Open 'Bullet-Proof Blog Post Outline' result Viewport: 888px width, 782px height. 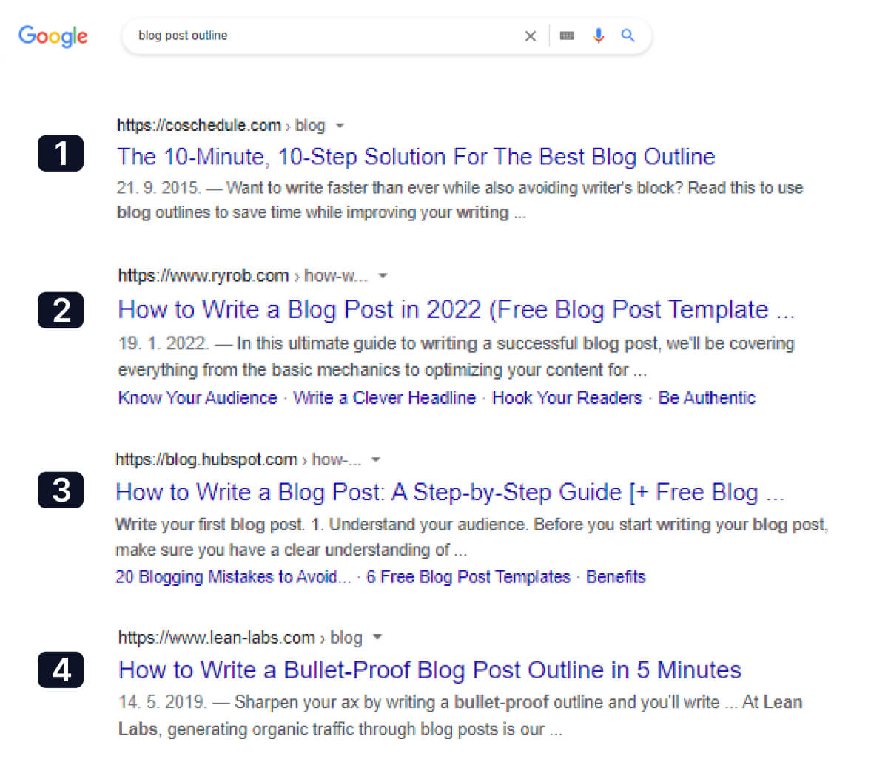coord(430,670)
